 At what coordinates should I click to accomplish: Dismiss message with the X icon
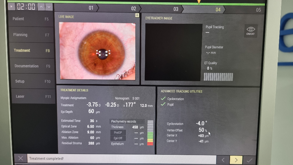21,159
